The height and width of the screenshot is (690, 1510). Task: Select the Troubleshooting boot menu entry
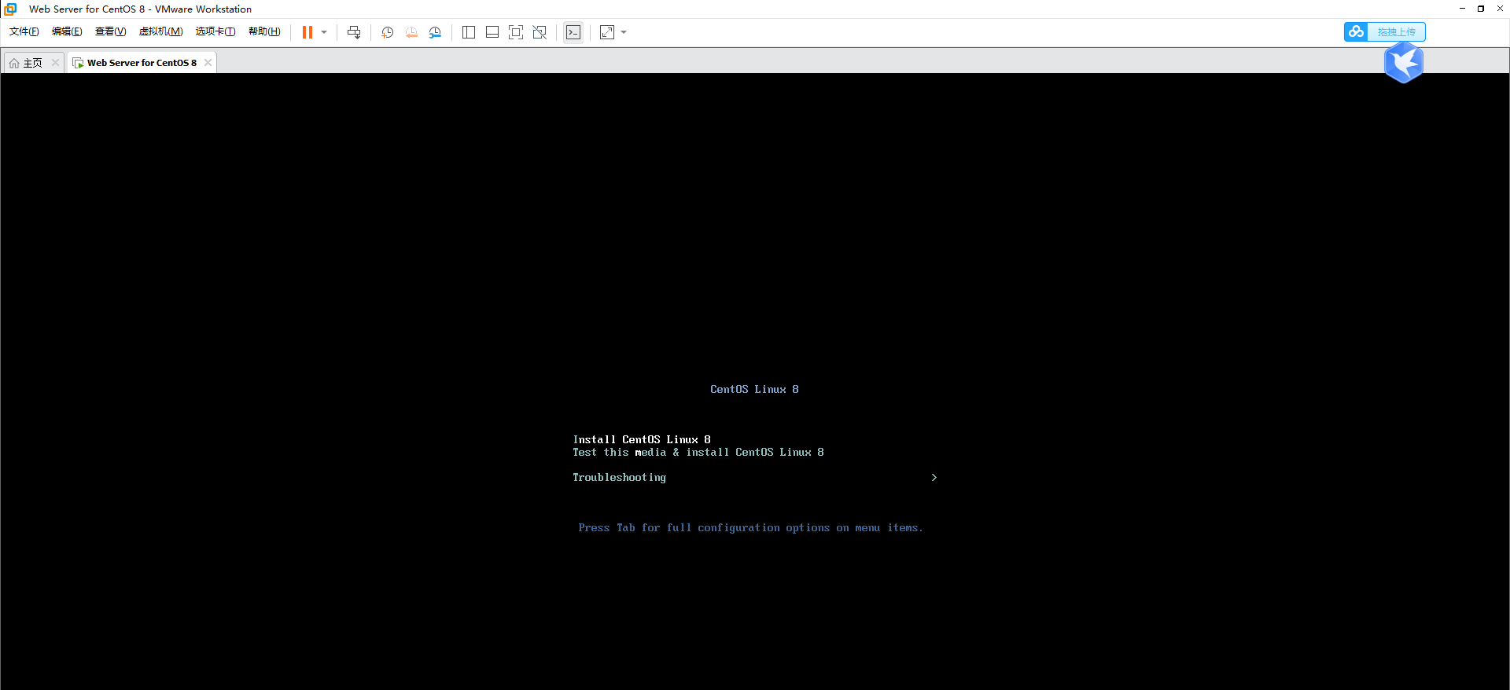click(620, 477)
